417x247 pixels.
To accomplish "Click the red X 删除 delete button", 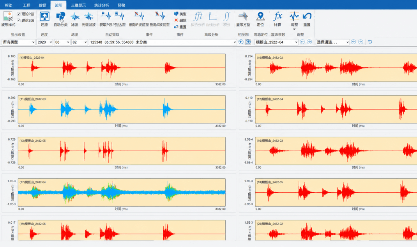I will pyautogui.click(x=180, y=20).
